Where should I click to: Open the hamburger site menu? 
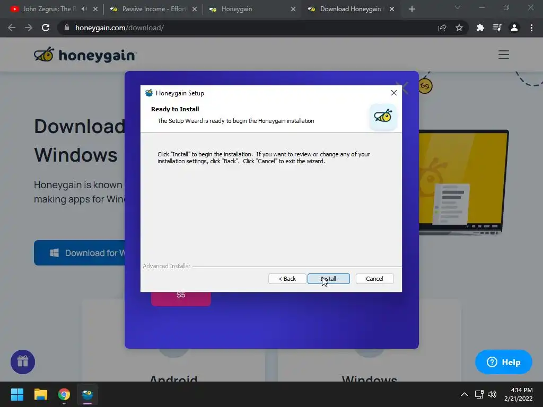pos(504,55)
